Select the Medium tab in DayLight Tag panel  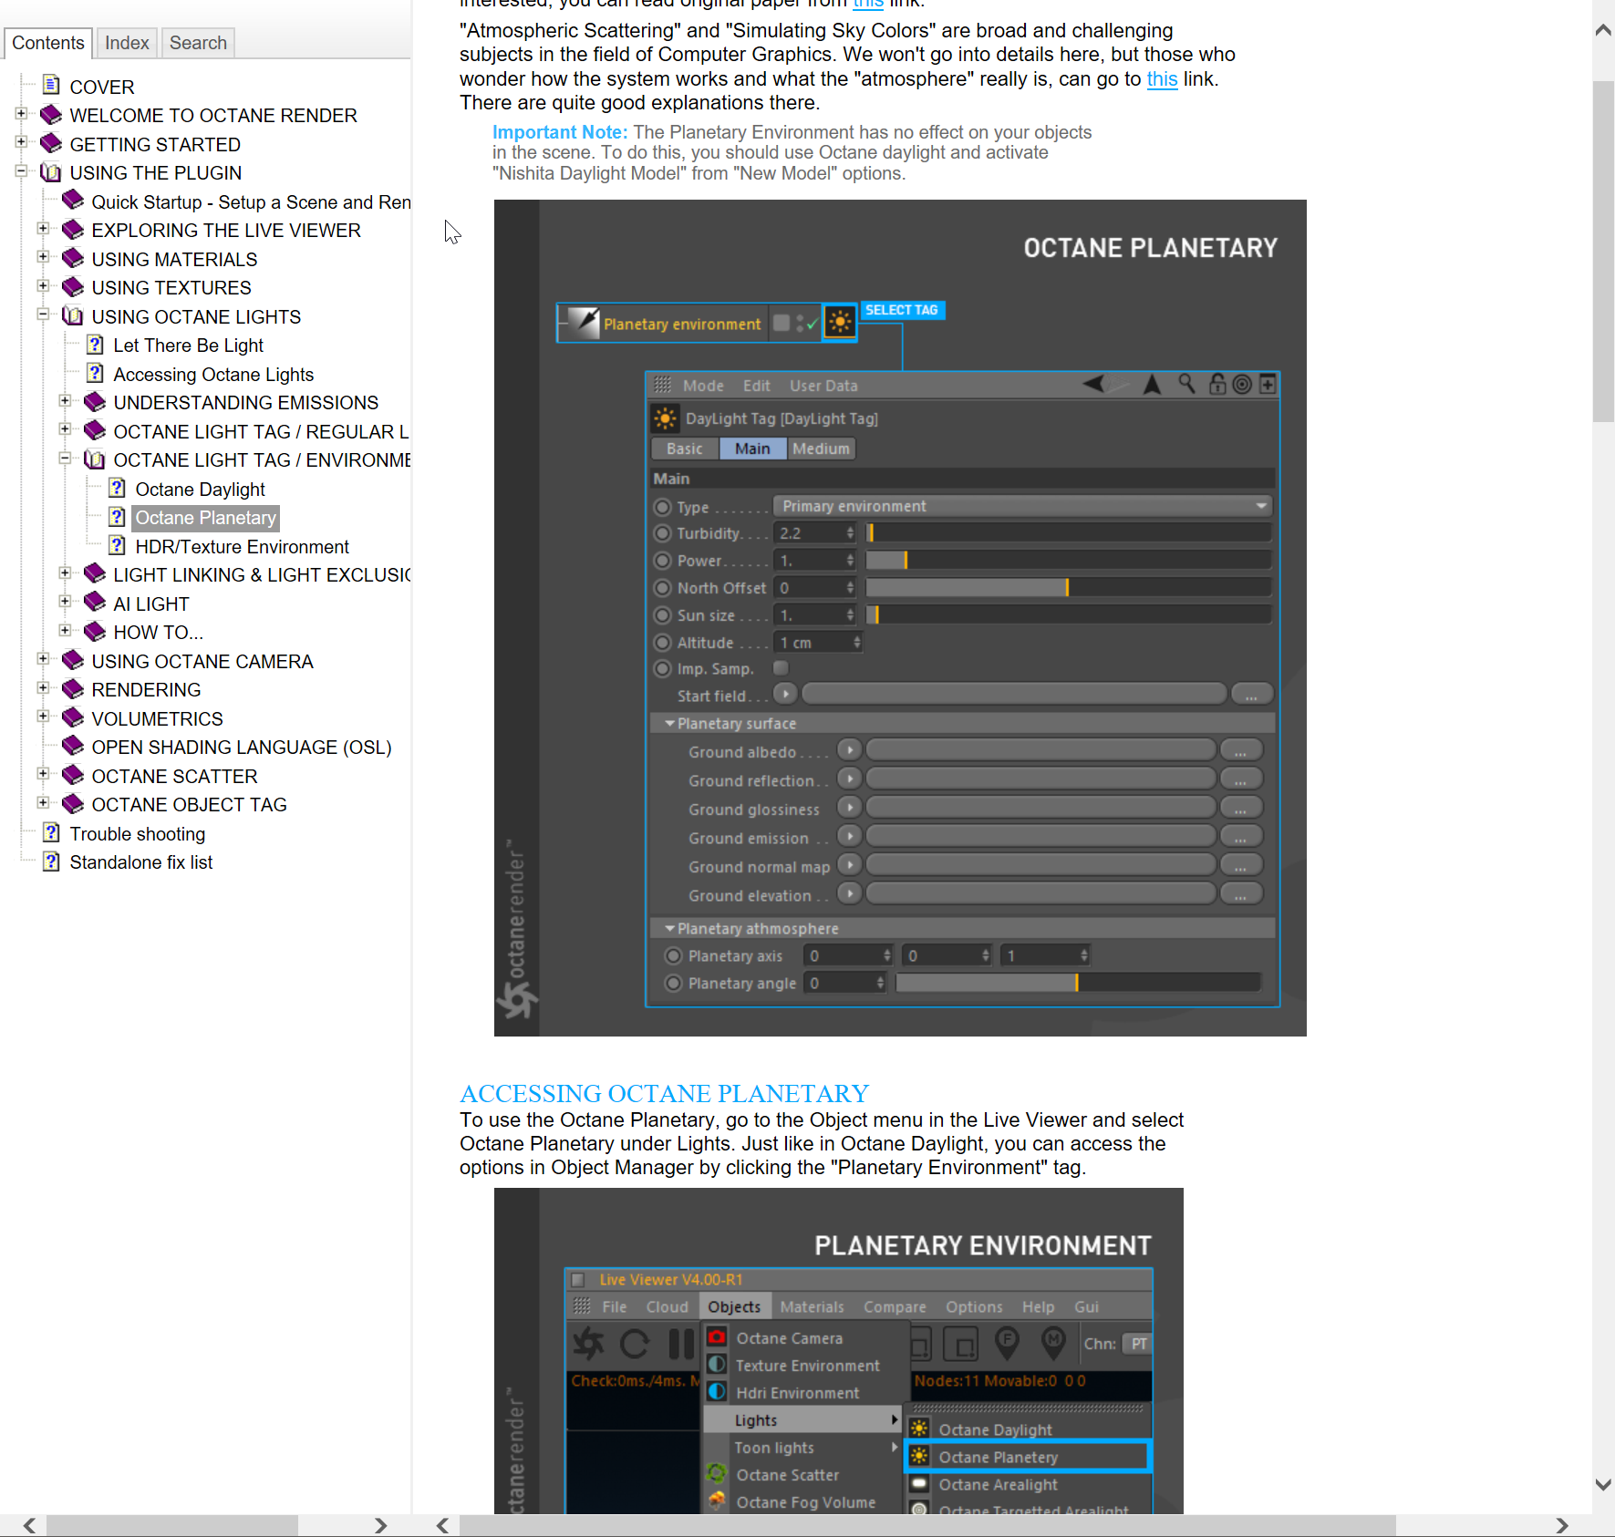pos(821,449)
